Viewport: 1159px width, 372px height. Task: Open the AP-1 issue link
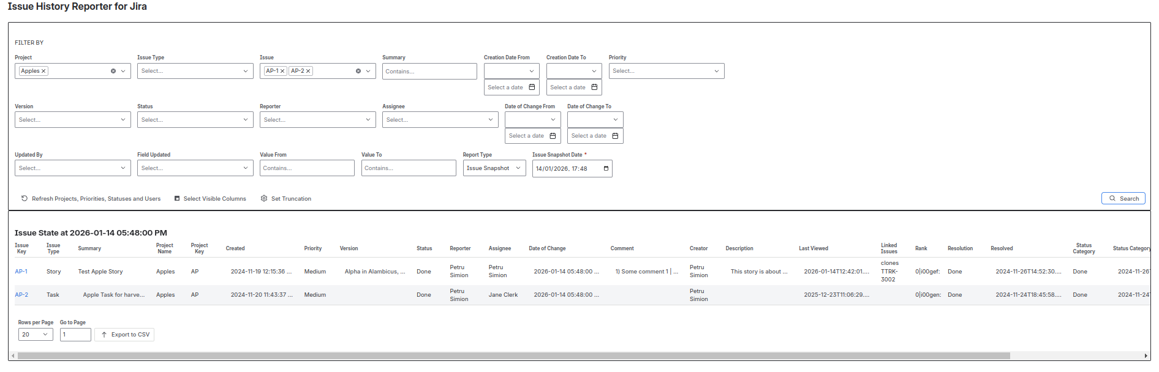point(21,272)
